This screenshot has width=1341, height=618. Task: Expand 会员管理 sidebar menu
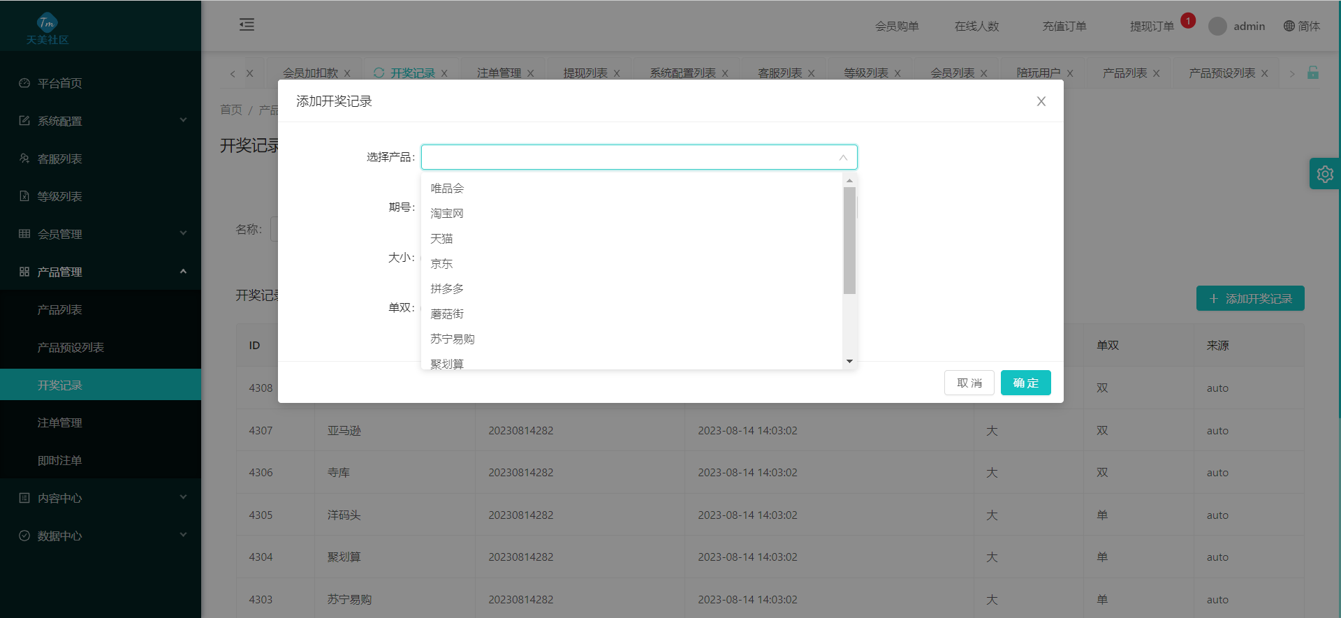coord(101,234)
